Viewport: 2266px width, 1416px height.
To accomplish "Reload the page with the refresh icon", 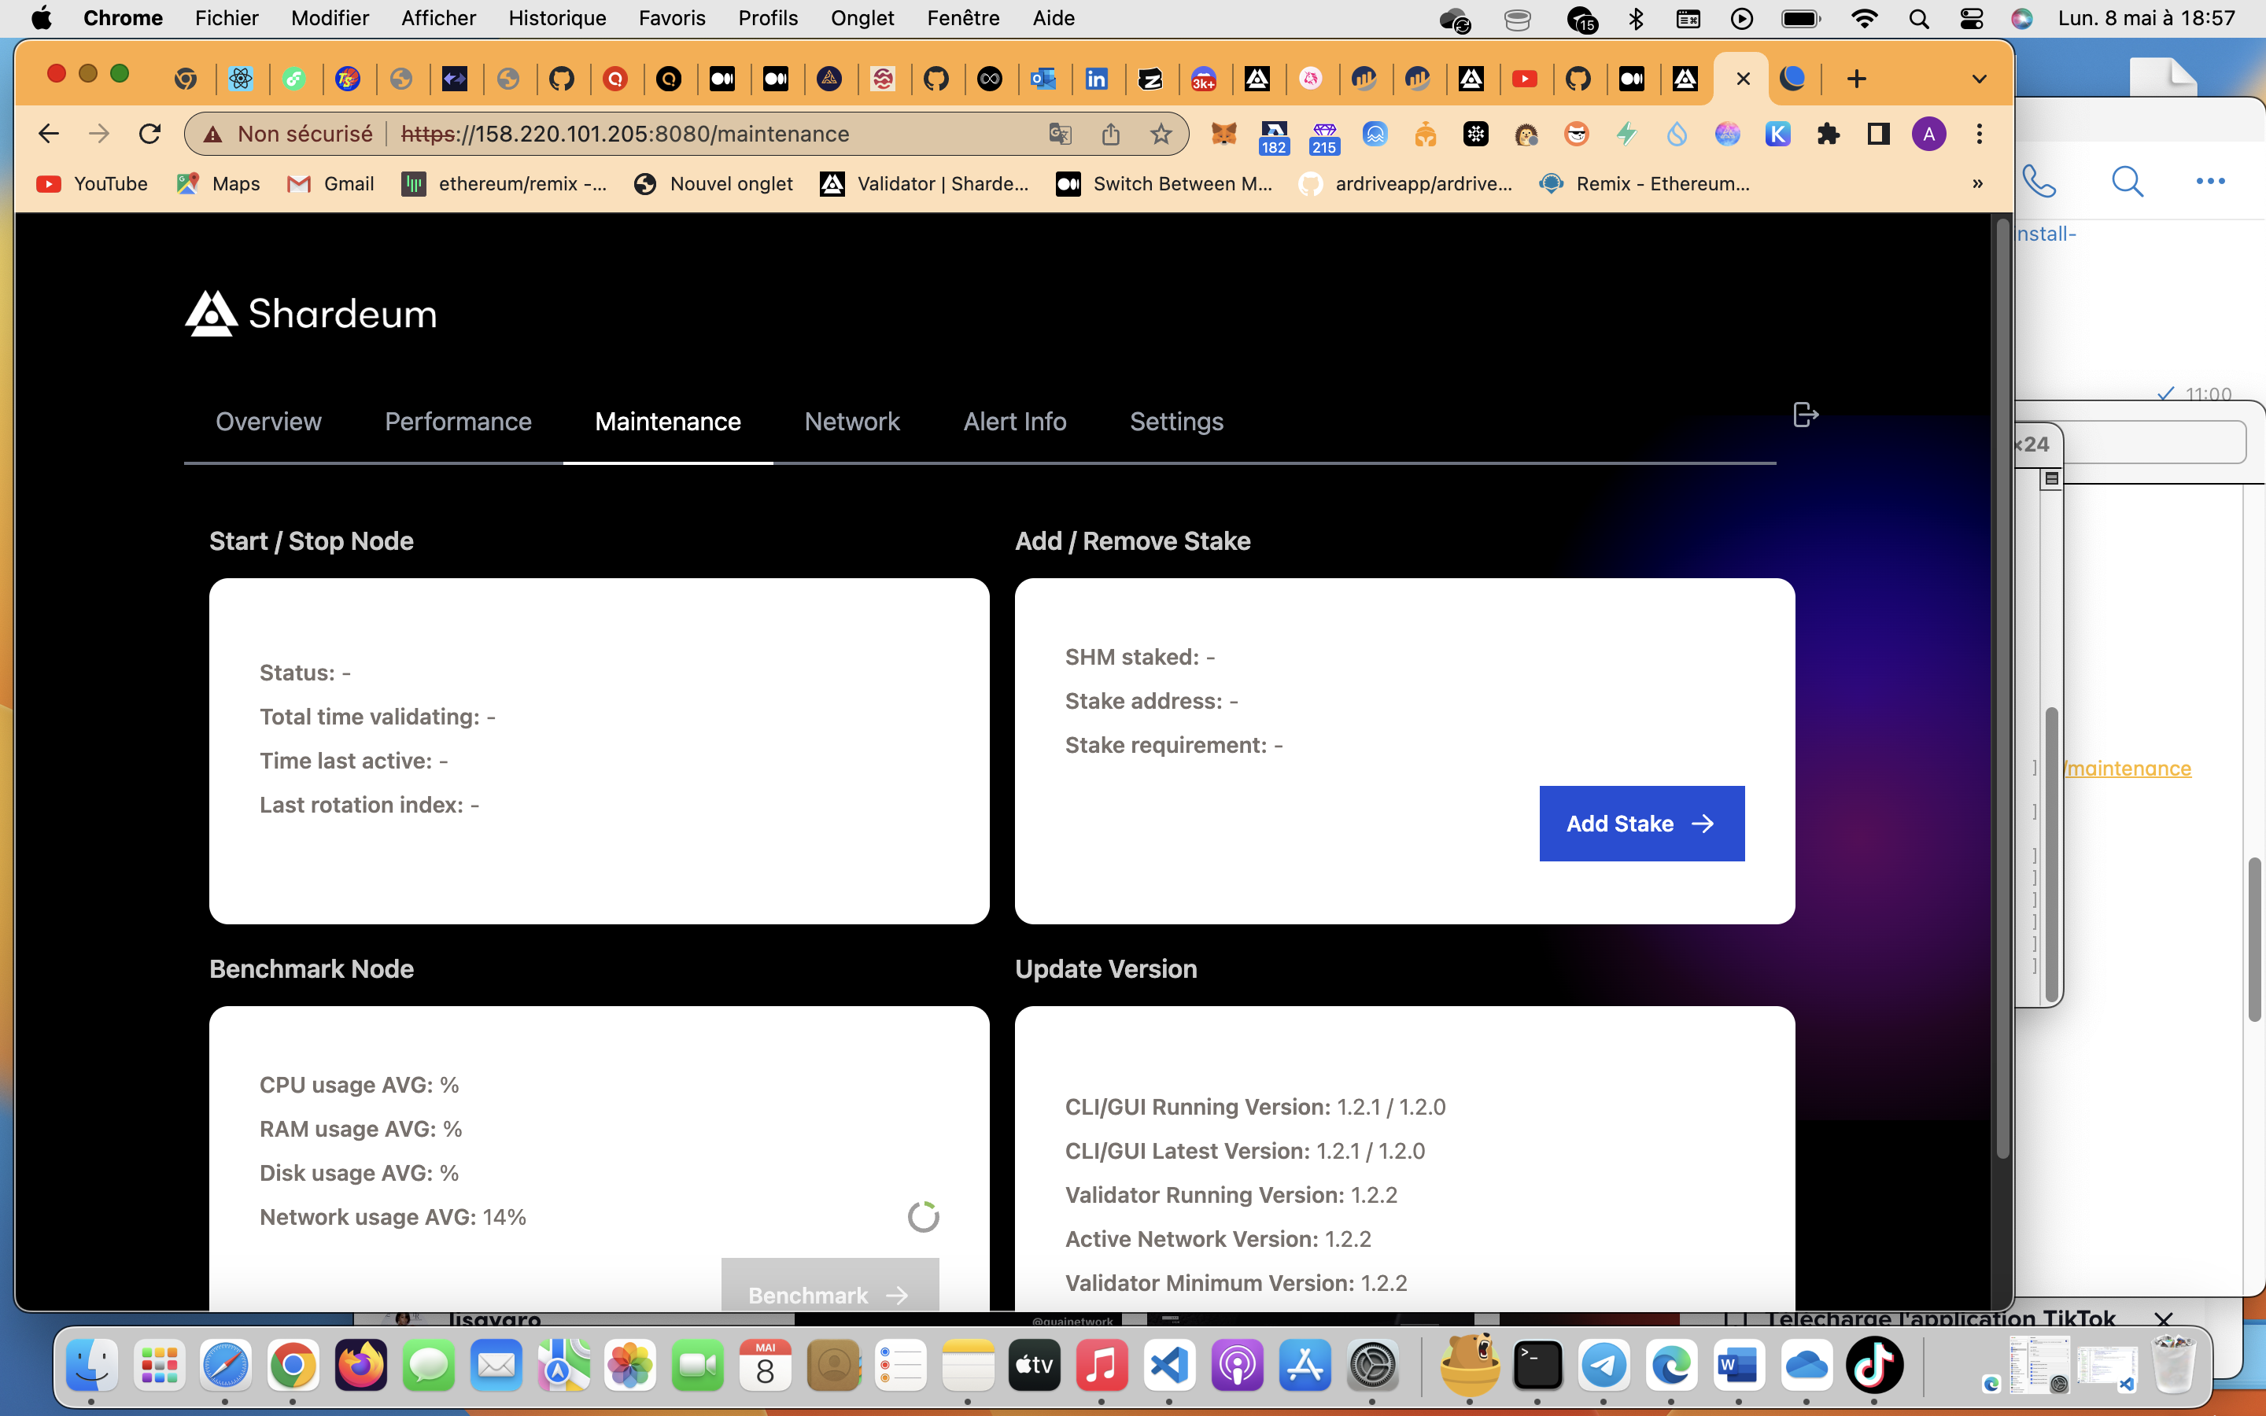I will point(149,133).
